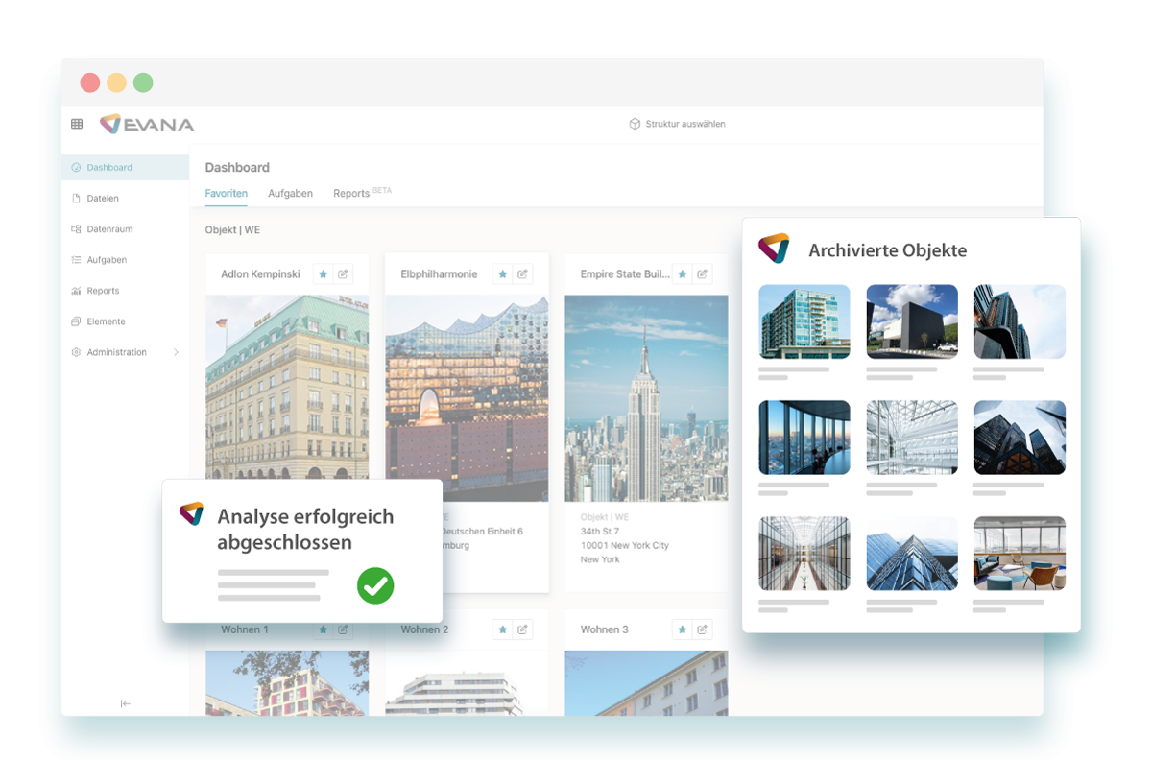Edit the Adlon Kempinski card
1152x760 pixels.
(x=343, y=274)
